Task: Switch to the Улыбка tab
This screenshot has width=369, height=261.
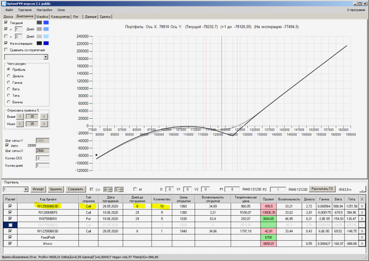Action: pos(42,17)
